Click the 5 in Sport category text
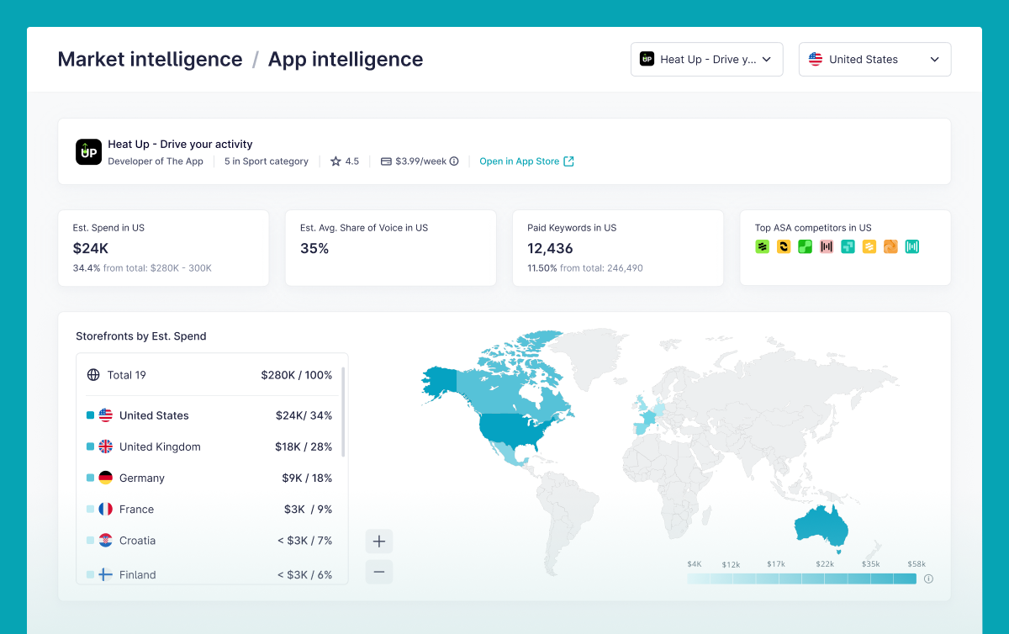 267,161
